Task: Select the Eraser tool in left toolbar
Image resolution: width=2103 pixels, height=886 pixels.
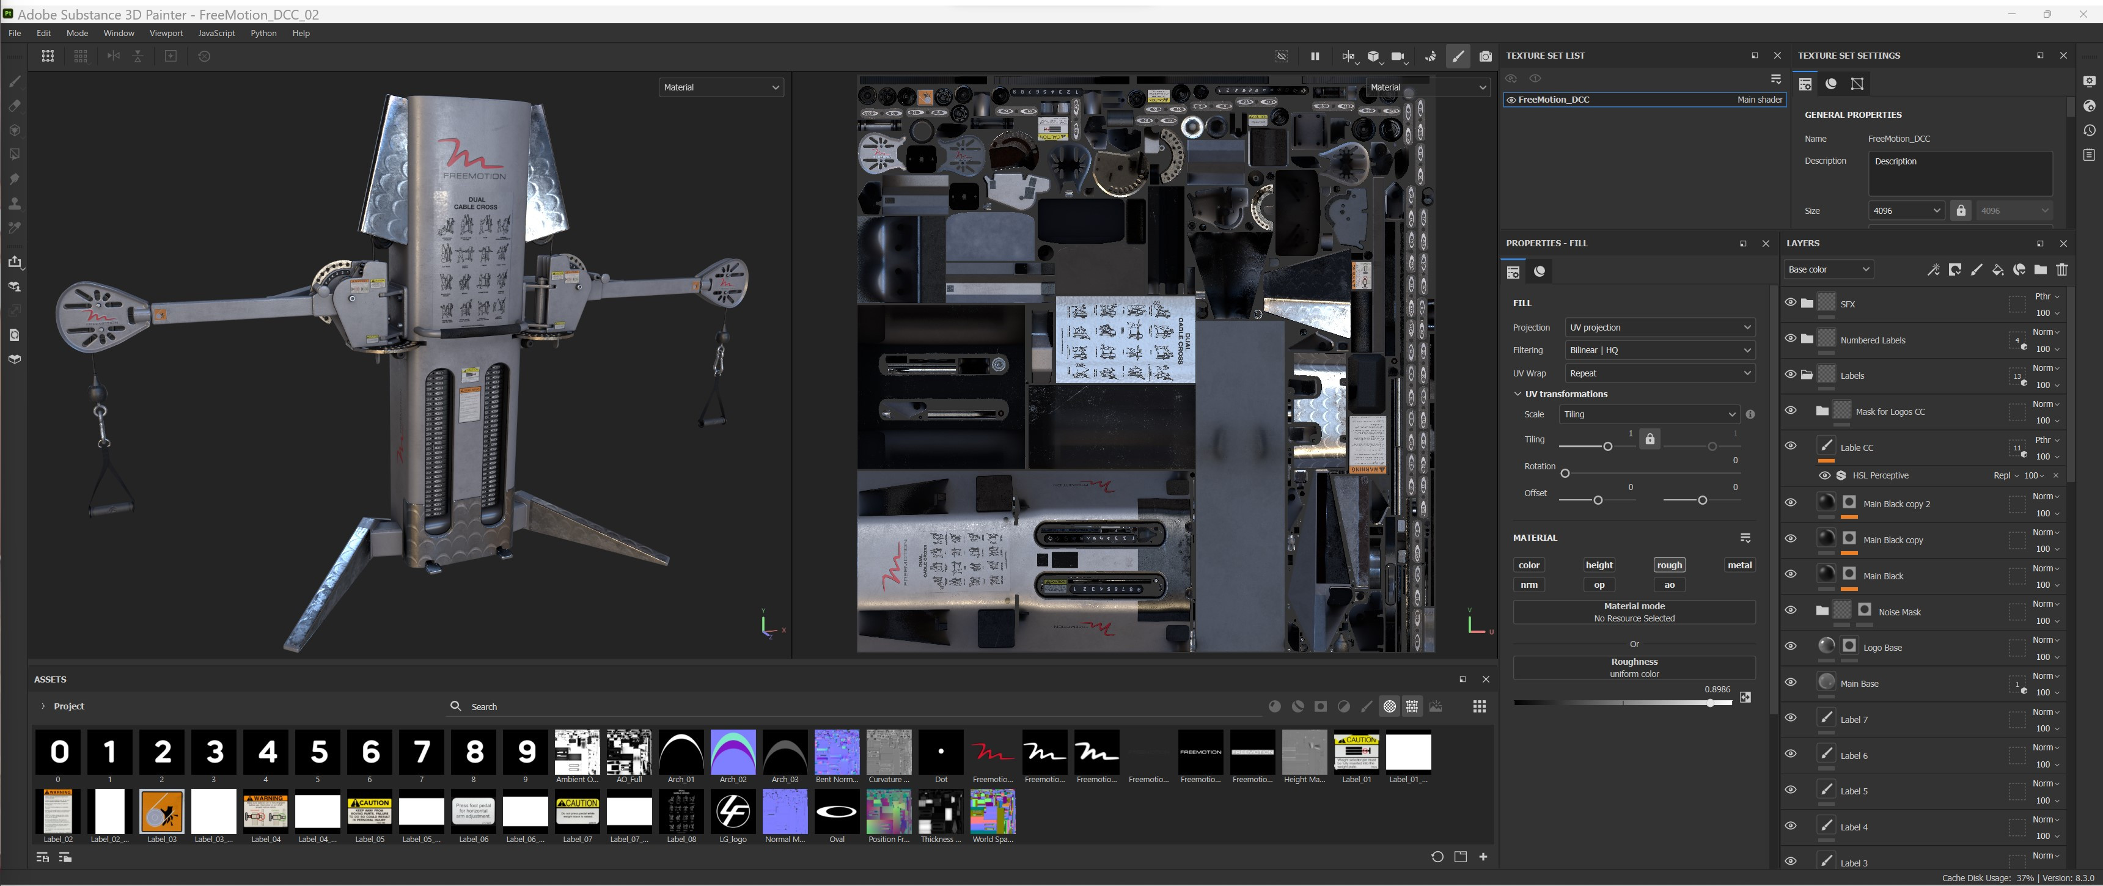Action: 14,106
